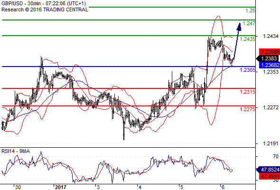
Task: Click the black 1.2383 current price tag
Action: tap(268, 58)
